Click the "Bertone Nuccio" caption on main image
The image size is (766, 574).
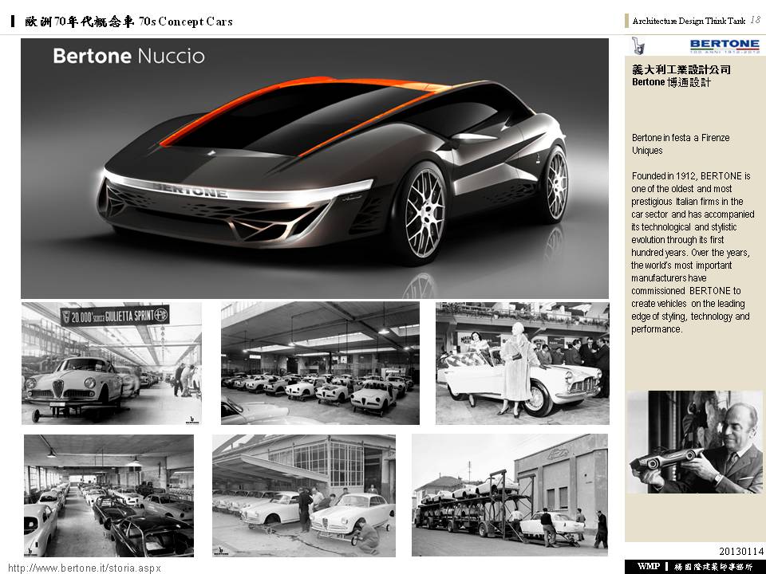(128, 56)
